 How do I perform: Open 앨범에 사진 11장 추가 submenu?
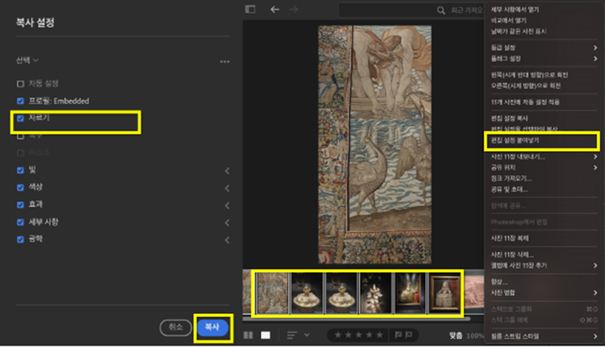[x=544, y=265]
